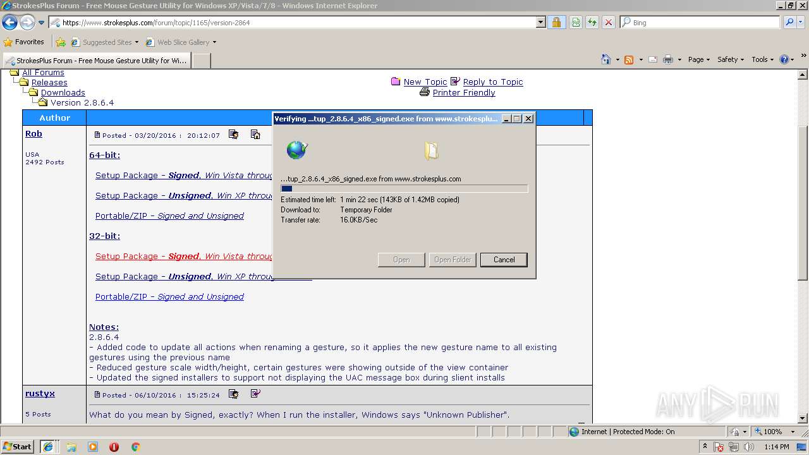Click the security lock icon in address bar
Screen dimensions: 809x455
[x=556, y=23]
